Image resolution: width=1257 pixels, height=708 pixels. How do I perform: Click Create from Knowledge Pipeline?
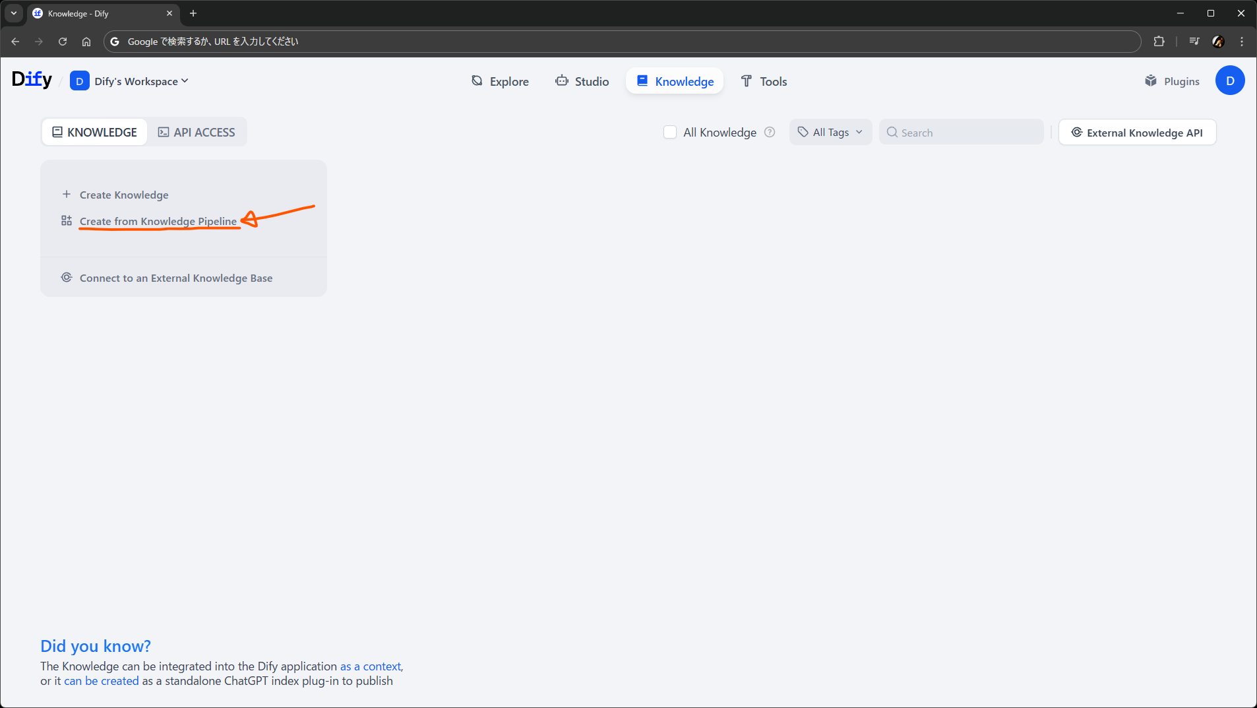tap(158, 221)
